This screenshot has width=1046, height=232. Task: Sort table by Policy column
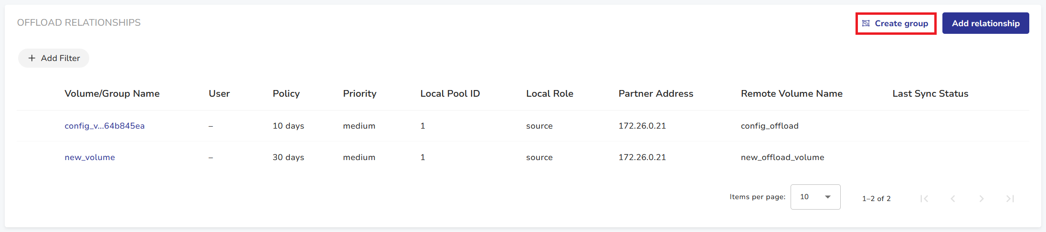coord(286,94)
